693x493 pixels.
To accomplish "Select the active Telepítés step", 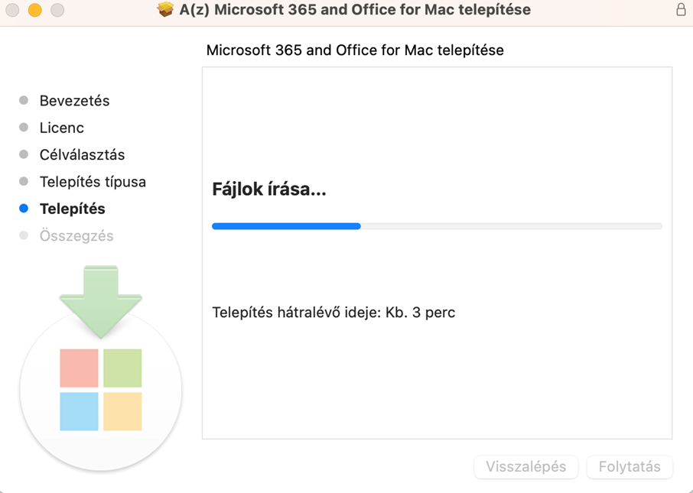I will pos(73,209).
